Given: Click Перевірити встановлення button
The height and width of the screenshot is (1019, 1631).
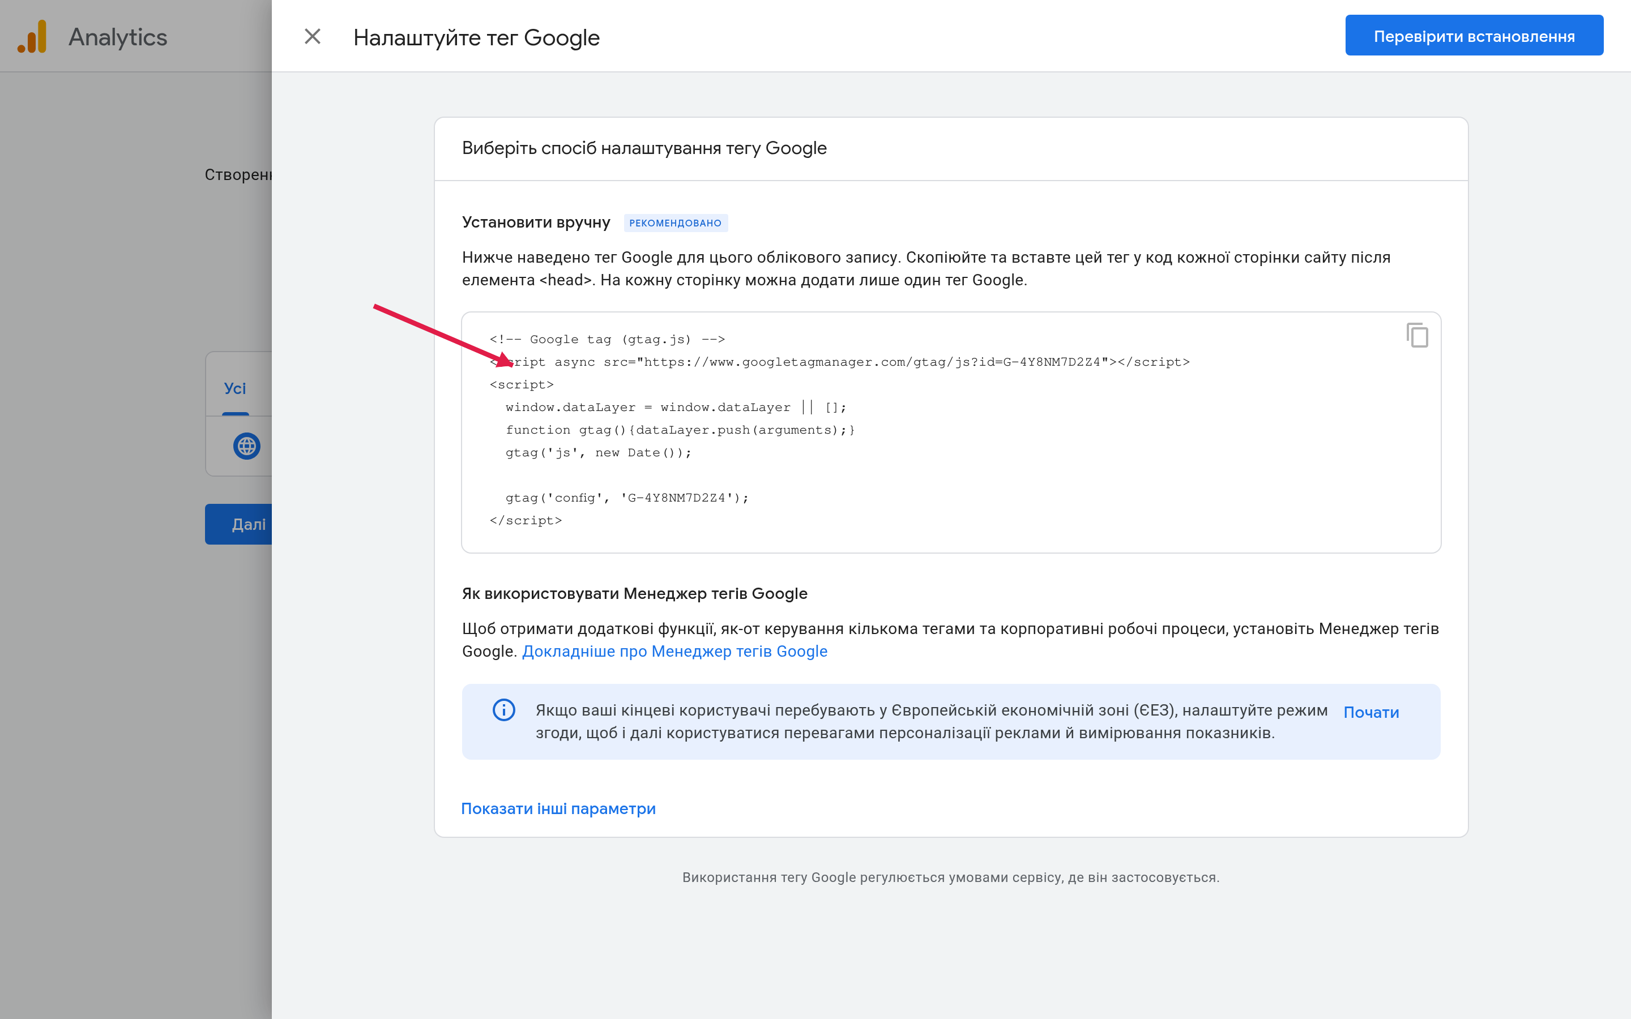Looking at the screenshot, I should coord(1474,36).
